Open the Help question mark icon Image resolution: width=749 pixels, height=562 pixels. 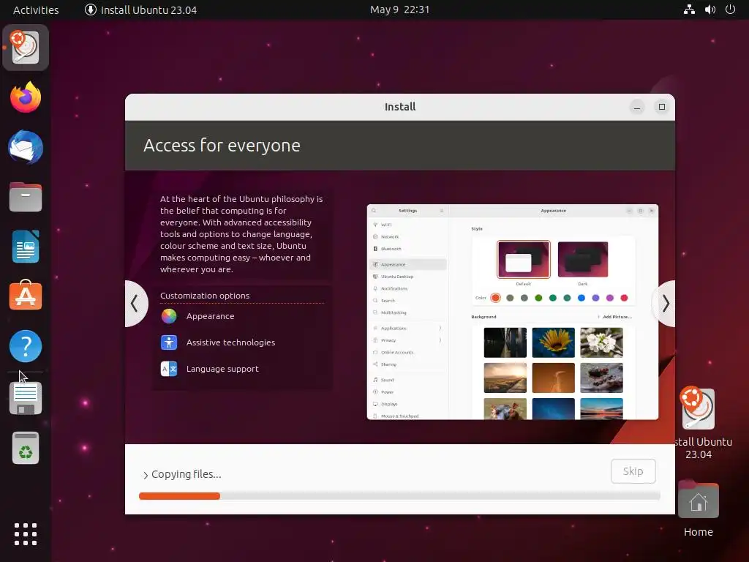pos(26,345)
